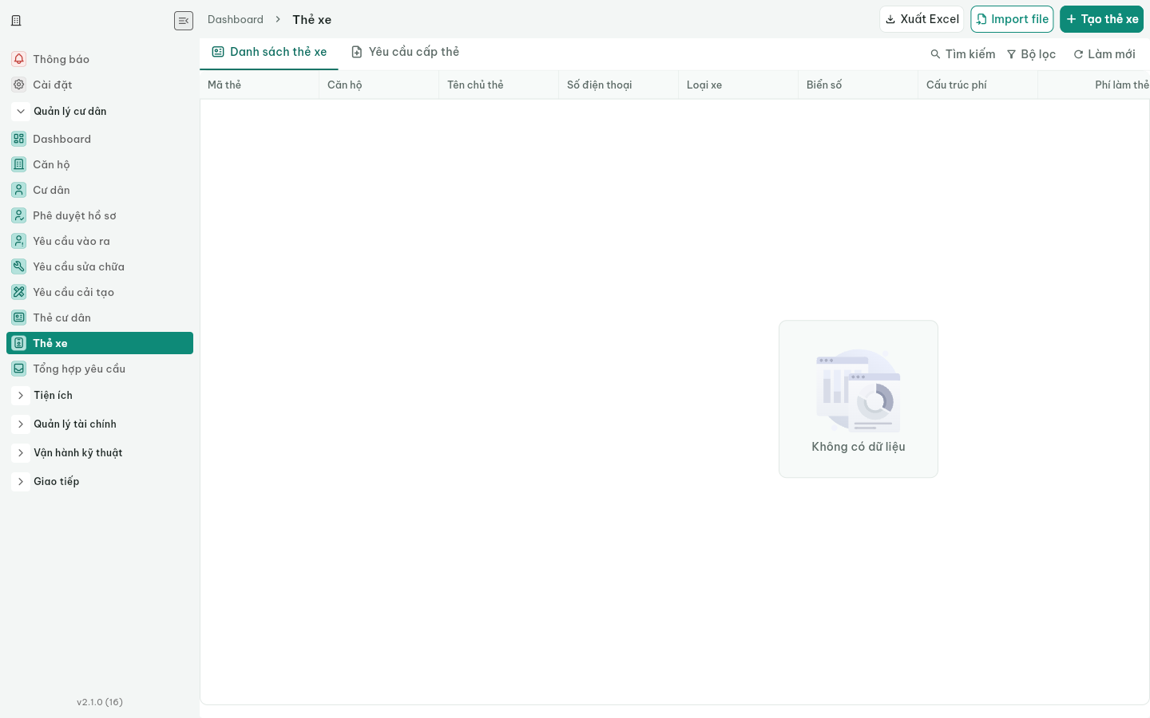The width and height of the screenshot is (1150, 718).
Task: Click the building logo icon at top left
Action: [x=16, y=21]
